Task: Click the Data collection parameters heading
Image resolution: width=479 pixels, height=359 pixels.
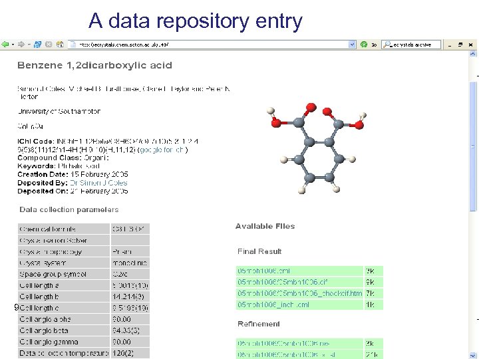Action: point(69,209)
